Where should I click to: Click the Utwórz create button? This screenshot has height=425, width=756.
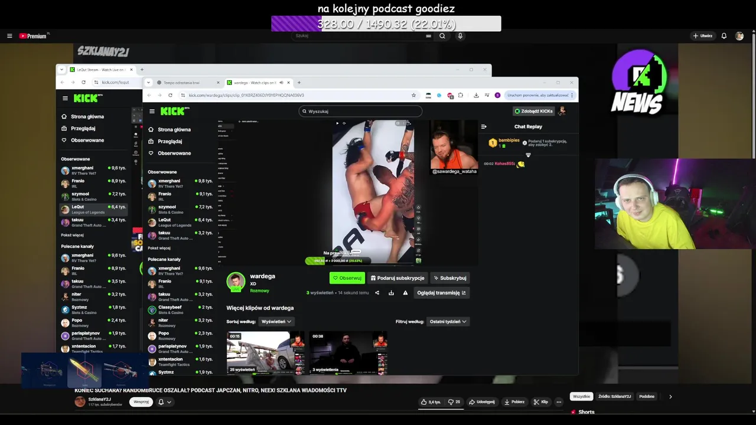pos(703,36)
